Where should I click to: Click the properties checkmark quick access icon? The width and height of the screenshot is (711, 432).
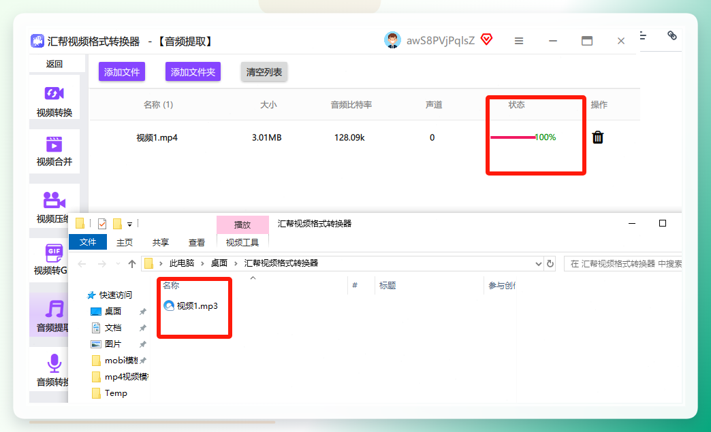pos(102,224)
